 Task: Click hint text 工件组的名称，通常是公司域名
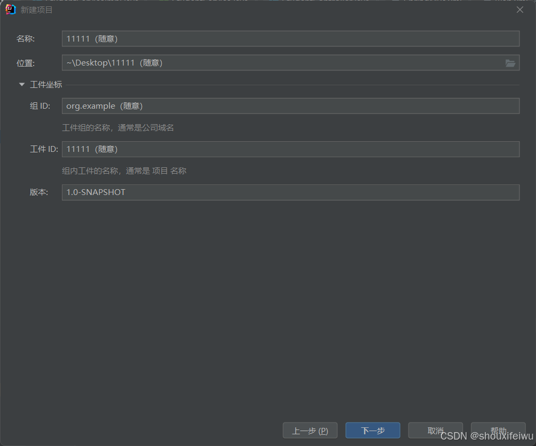click(118, 128)
